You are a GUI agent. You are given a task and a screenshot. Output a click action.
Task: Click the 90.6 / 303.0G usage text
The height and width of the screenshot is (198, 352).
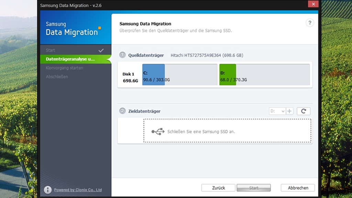[156, 80]
